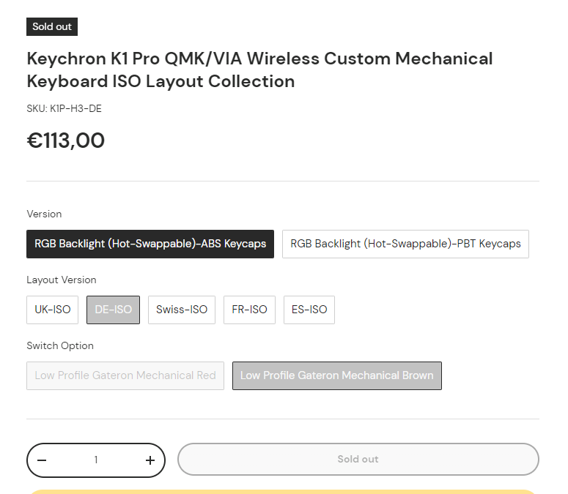Screen dimensions: 568x494
Task: Choose Low Profile Gateron Mechanical Brown switch
Action: pyautogui.click(x=336, y=375)
